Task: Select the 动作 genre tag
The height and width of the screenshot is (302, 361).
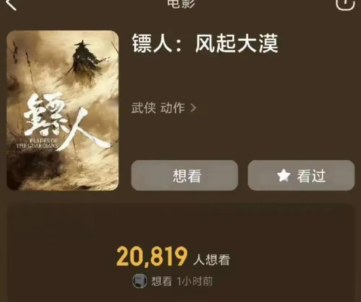Action: (173, 108)
